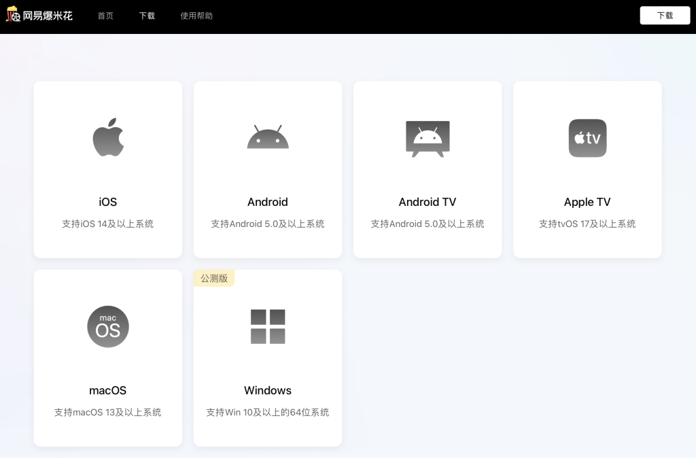The width and height of the screenshot is (696, 458).
Task: Select the 下载 item in the navigation bar
Action: 147,16
